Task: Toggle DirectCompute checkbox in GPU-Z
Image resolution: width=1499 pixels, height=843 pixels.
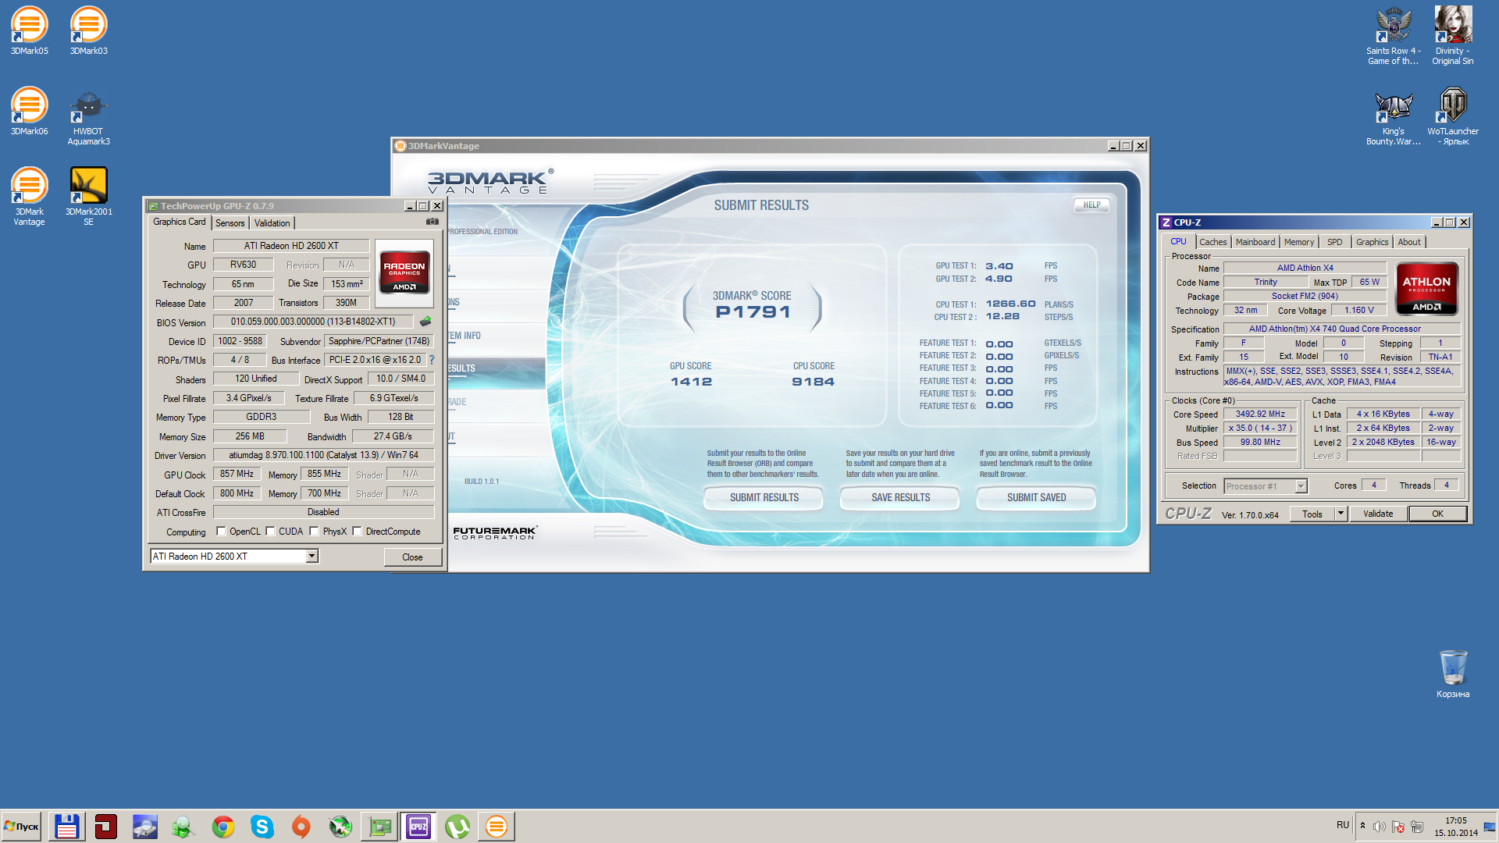Action: click(357, 532)
